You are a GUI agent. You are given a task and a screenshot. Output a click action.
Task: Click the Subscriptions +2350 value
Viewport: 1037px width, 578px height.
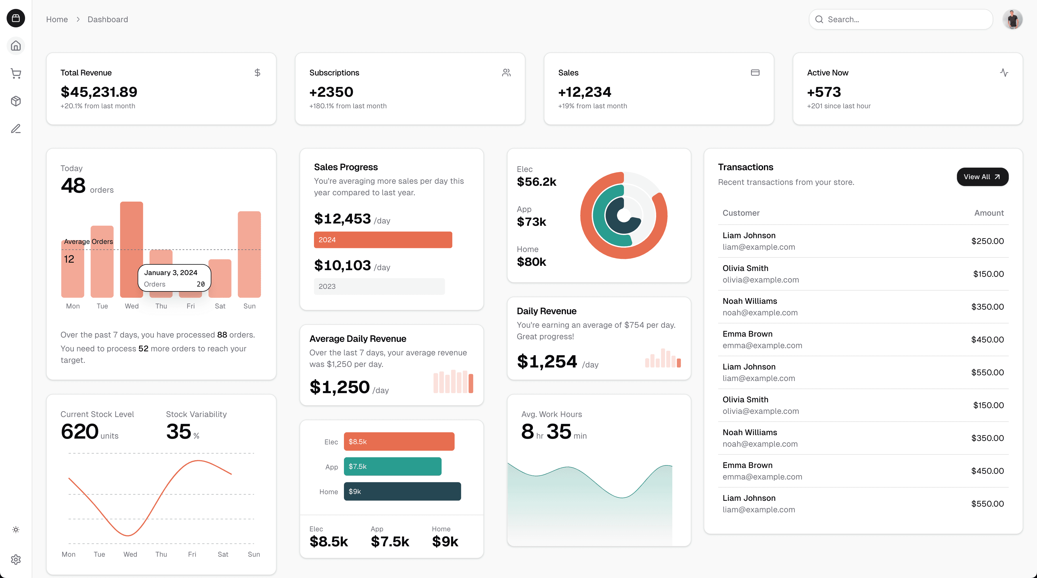tap(331, 92)
